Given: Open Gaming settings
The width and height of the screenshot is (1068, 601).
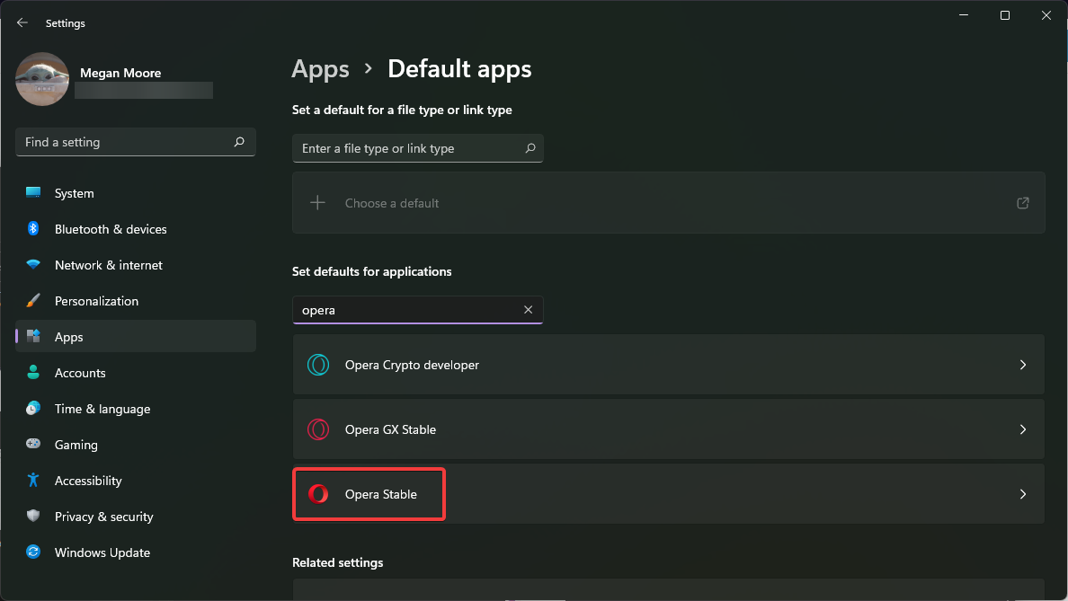Looking at the screenshot, I should [x=136, y=445].
